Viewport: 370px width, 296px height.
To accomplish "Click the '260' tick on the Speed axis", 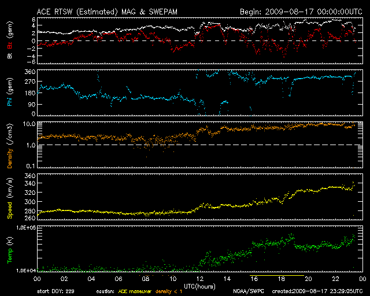I will click(30, 217).
